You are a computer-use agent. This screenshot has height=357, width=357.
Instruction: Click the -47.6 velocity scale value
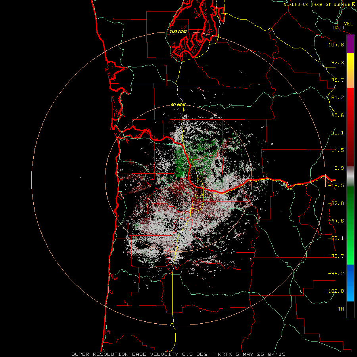pos(336,221)
